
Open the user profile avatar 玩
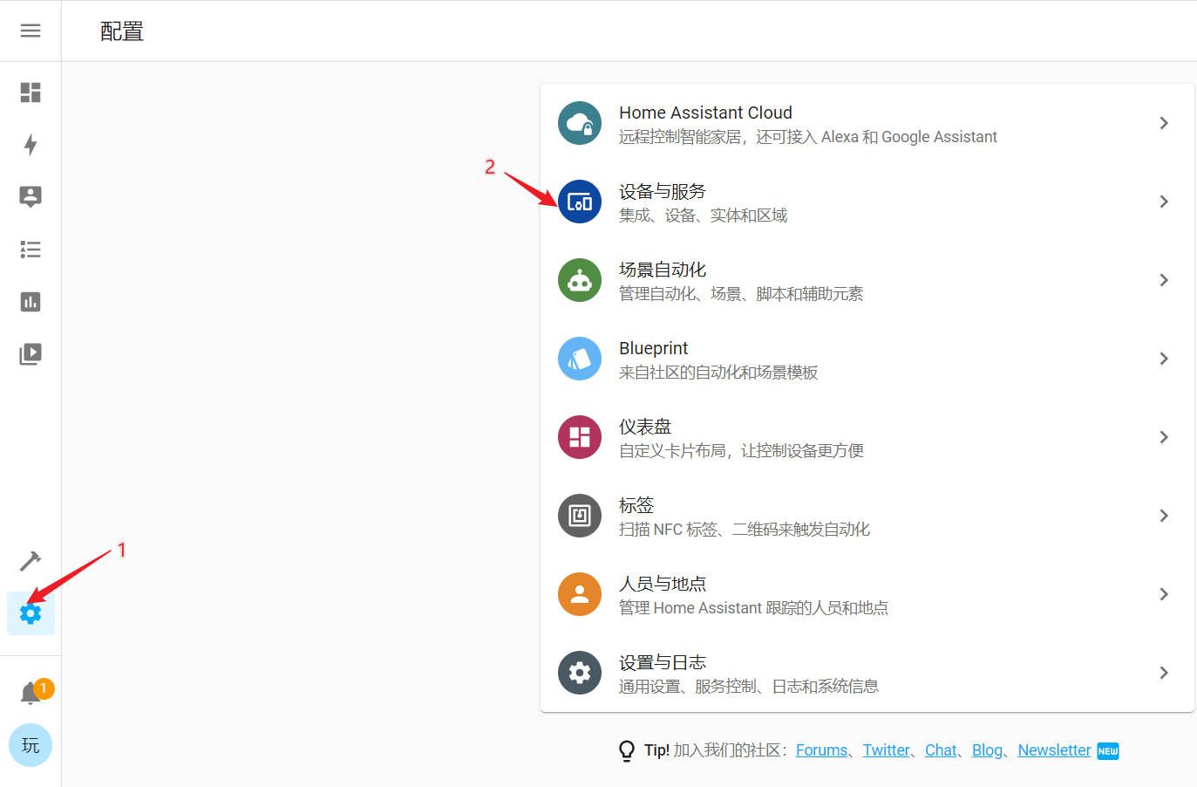click(x=31, y=745)
